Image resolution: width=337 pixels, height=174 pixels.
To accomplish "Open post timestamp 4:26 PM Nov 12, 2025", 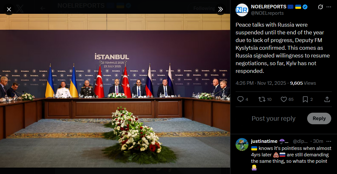I will (261, 83).
